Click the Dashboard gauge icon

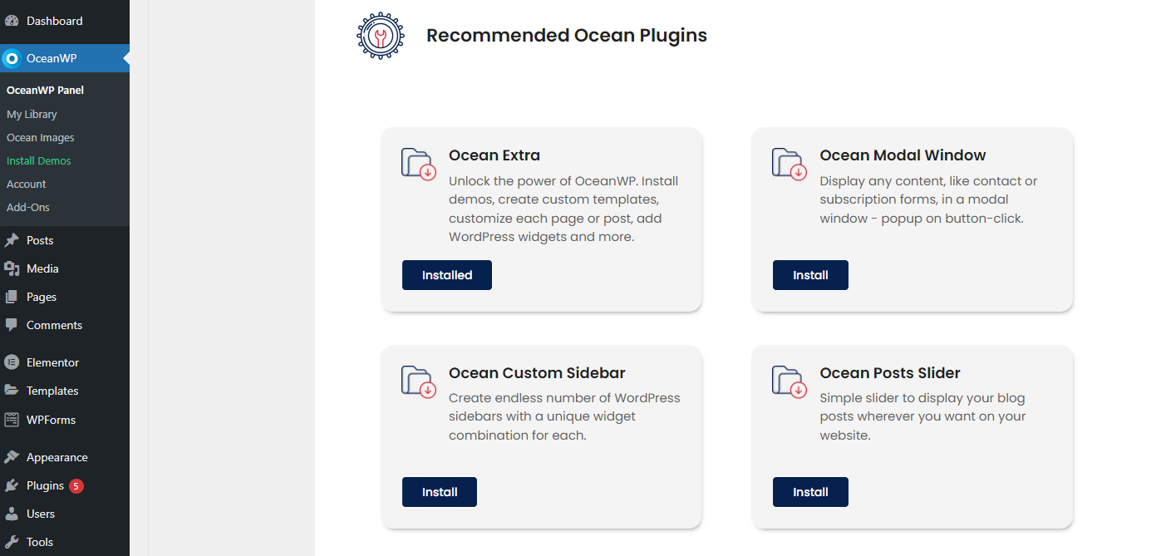click(12, 21)
